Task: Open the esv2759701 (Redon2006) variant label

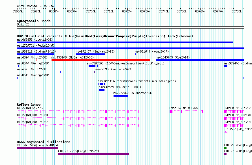Action: point(36,45)
